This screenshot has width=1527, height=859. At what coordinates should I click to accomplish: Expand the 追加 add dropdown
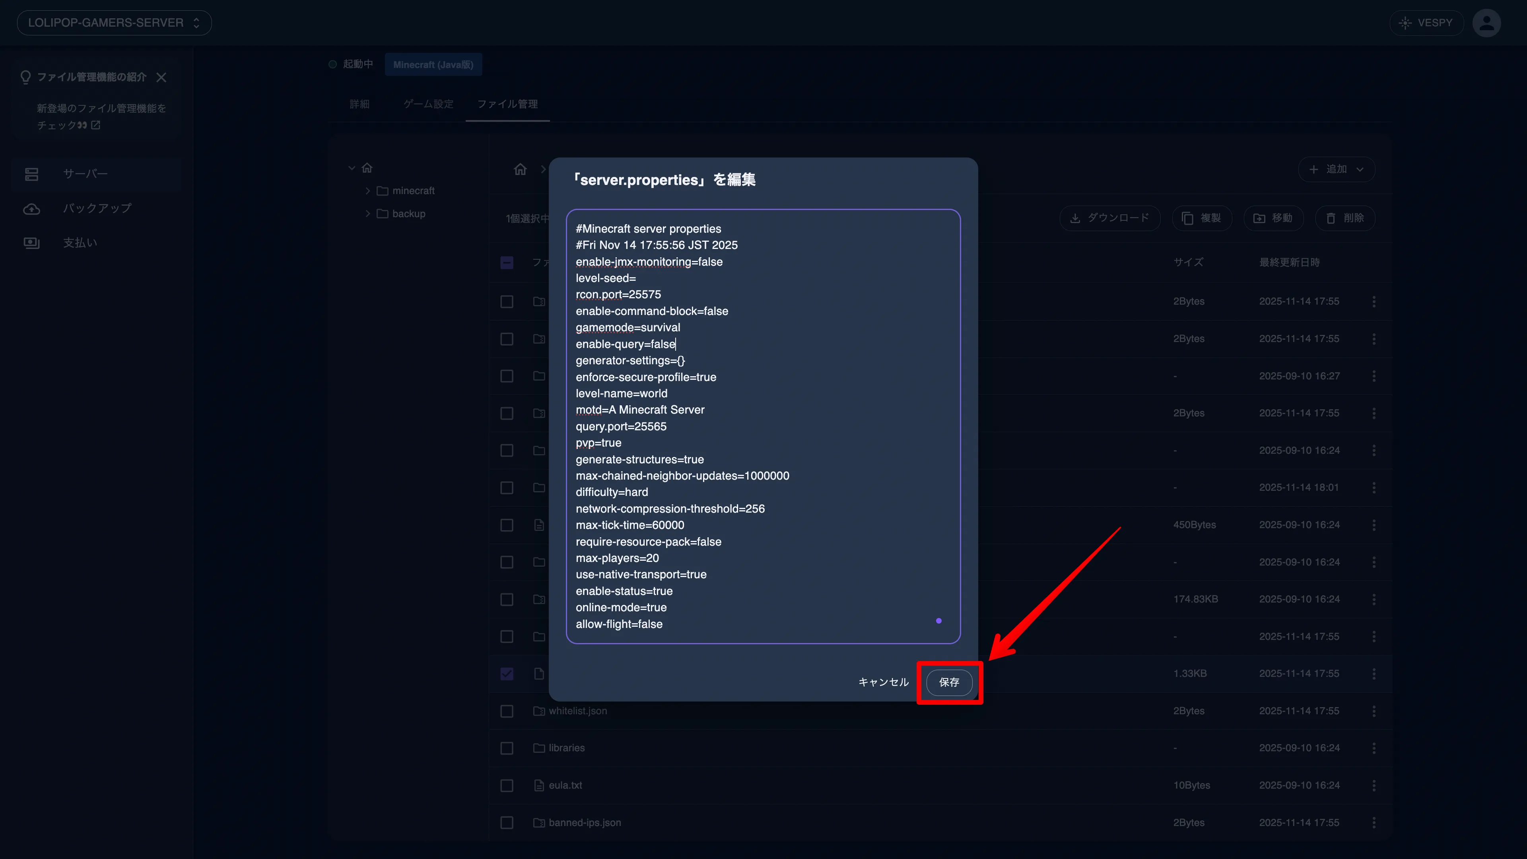pos(1336,169)
